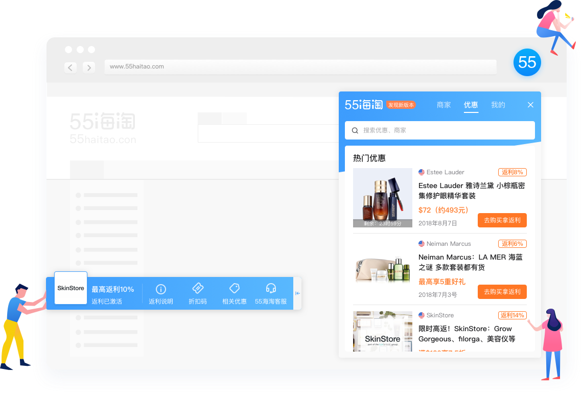Open the 相关优惠 tag icon
Image resolution: width=583 pixels, height=394 pixels.
pyautogui.click(x=234, y=289)
